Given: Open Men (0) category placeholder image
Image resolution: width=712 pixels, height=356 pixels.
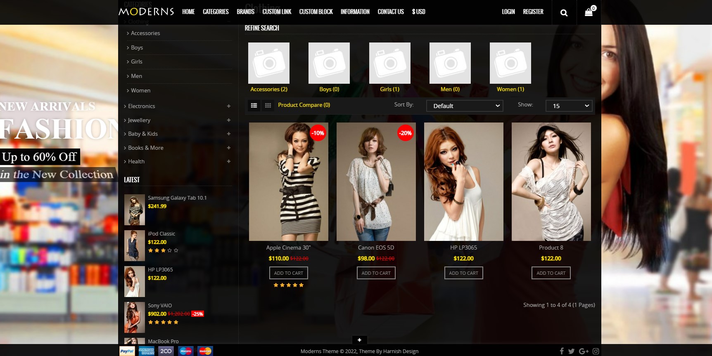Looking at the screenshot, I should 450,63.
